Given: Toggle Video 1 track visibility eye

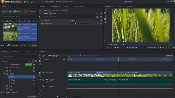Looking at the screenshot, I should 47,72.
